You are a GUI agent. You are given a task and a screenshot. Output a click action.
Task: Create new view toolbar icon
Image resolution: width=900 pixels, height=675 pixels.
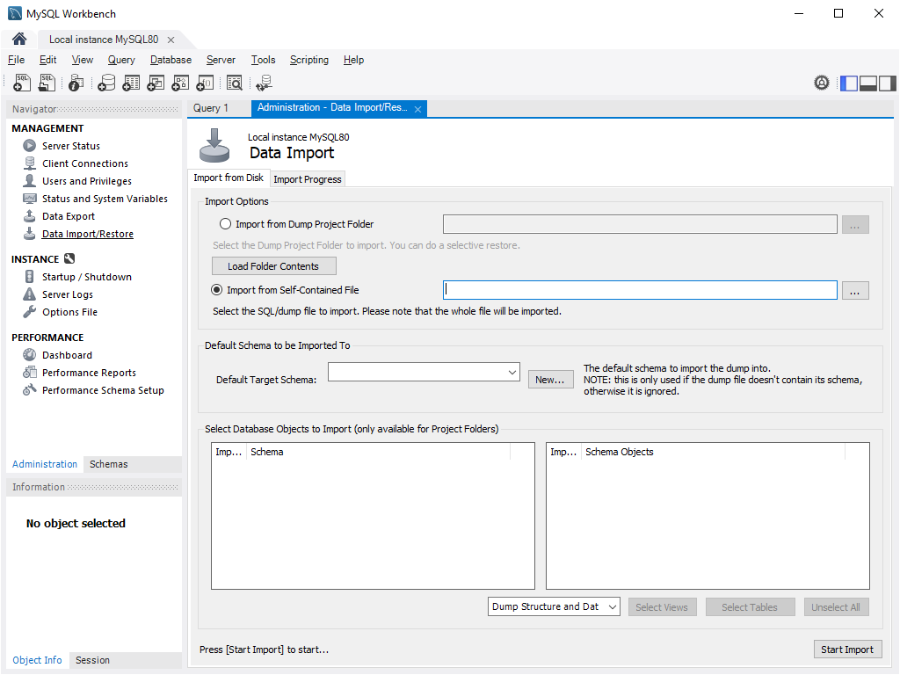(x=156, y=83)
